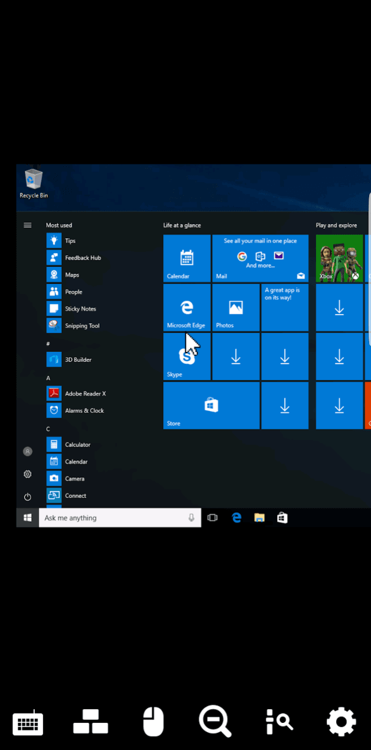Open the Mail tile
Viewport: 371px width, 750px height.
click(x=260, y=258)
